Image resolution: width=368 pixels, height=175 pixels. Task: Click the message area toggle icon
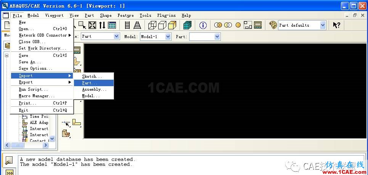pos(9,160)
